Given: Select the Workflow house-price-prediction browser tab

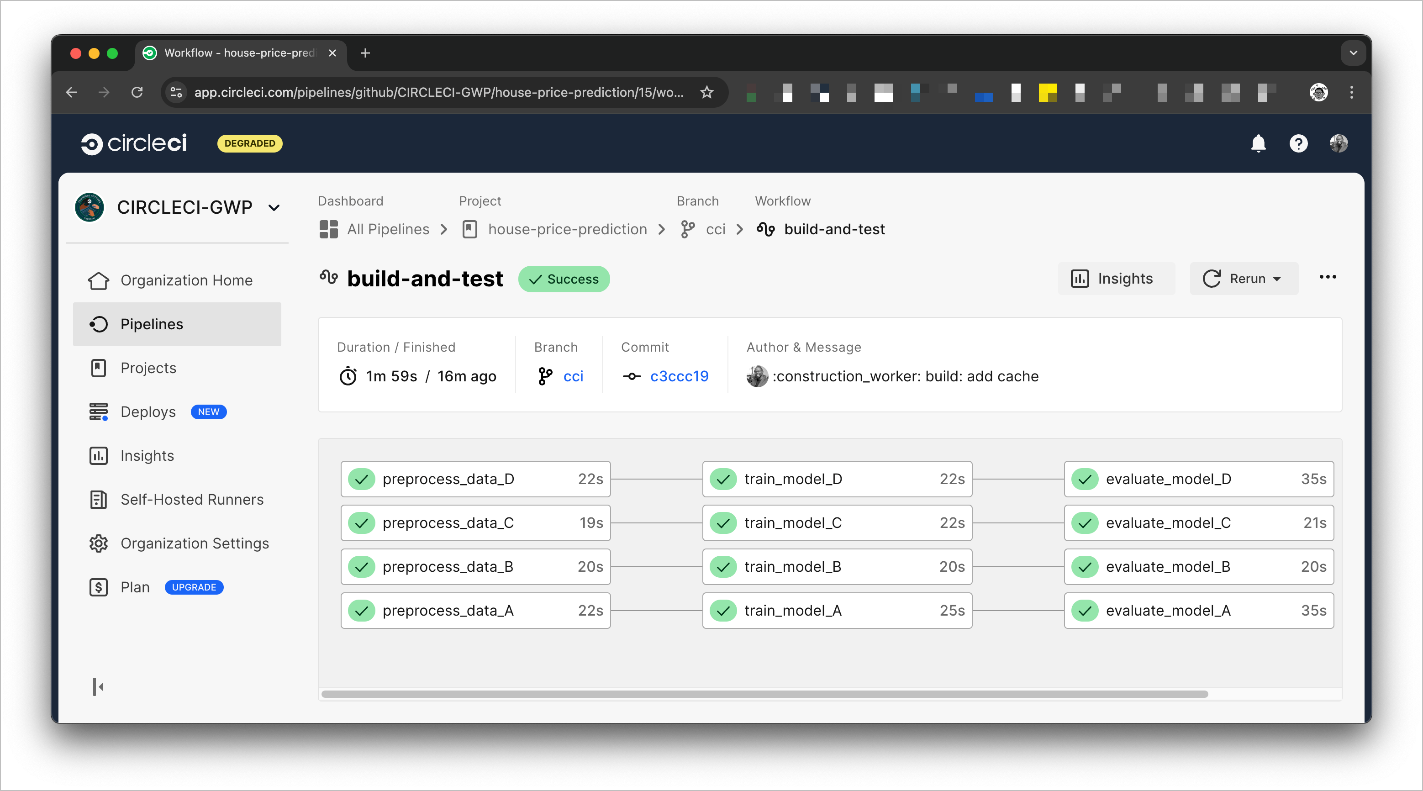Looking at the screenshot, I should [x=232, y=53].
